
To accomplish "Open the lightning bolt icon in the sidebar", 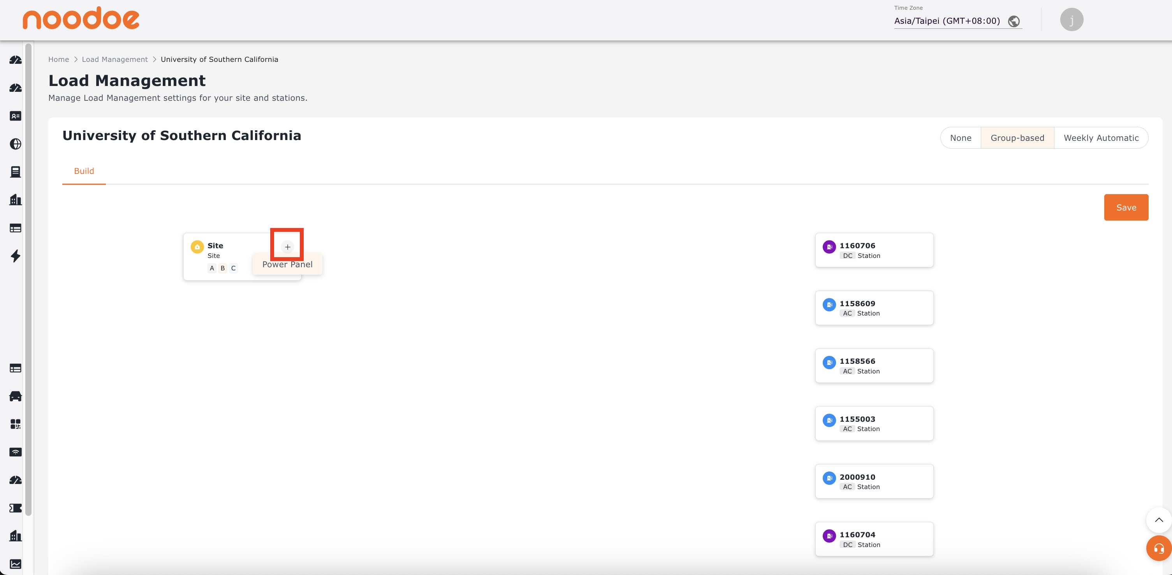I will pos(16,256).
